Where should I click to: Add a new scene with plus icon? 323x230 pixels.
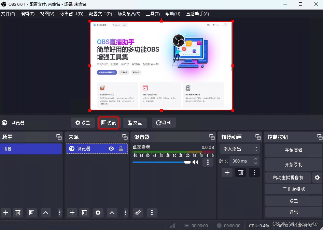(x=6, y=213)
